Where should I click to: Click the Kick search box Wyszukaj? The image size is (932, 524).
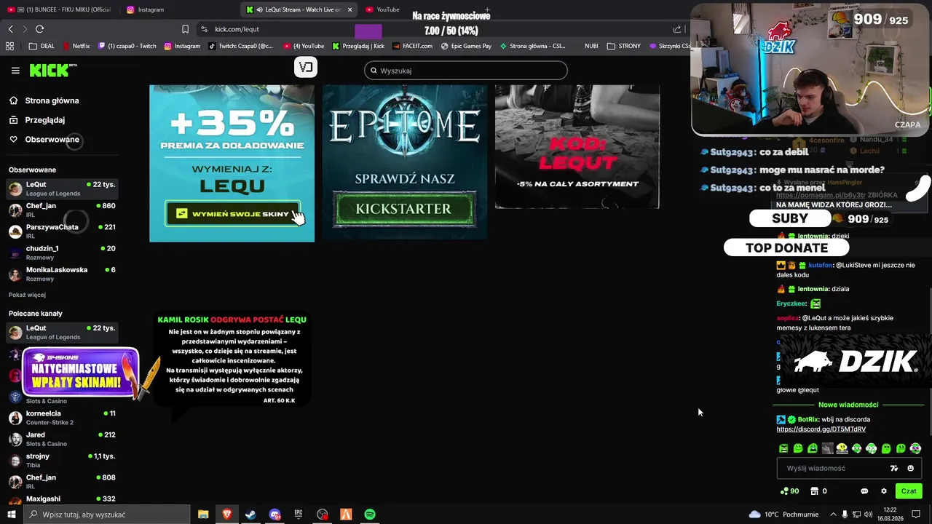[466, 71]
